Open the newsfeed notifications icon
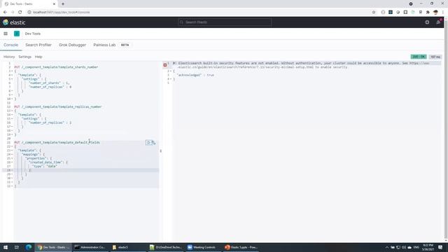This screenshot has width=448, height=252. pos(438,22)
